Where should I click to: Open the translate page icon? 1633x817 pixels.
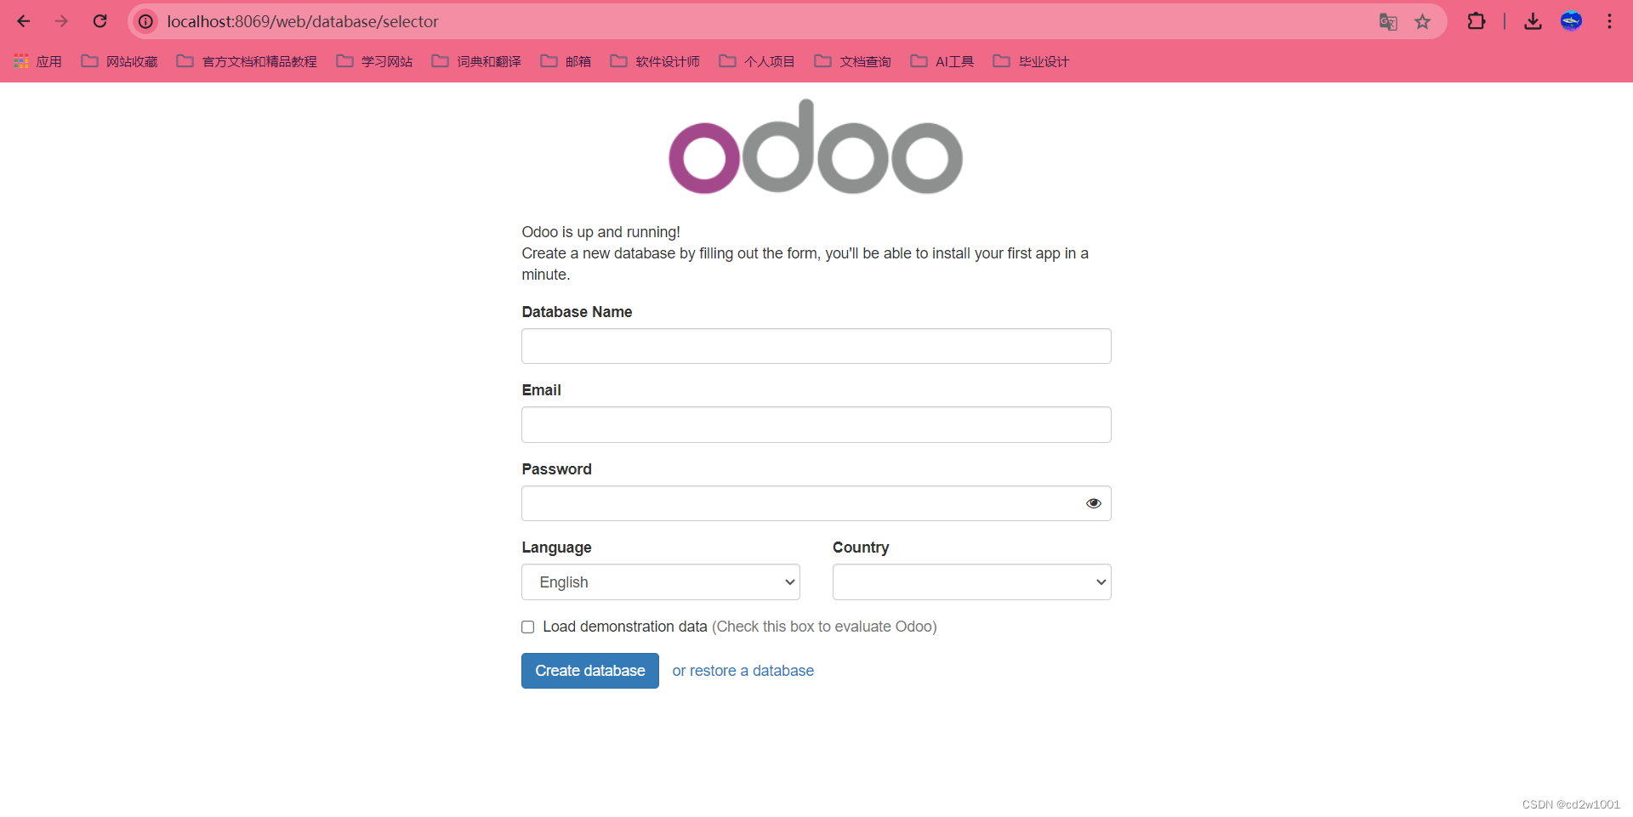point(1388,21)
